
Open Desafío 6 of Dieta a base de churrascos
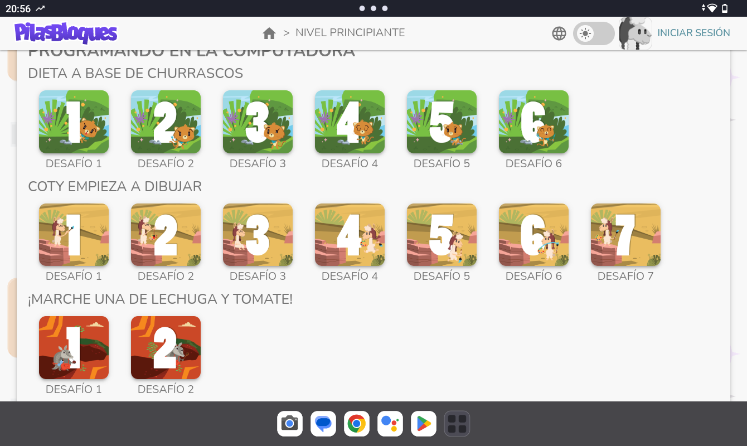(533, 122)
